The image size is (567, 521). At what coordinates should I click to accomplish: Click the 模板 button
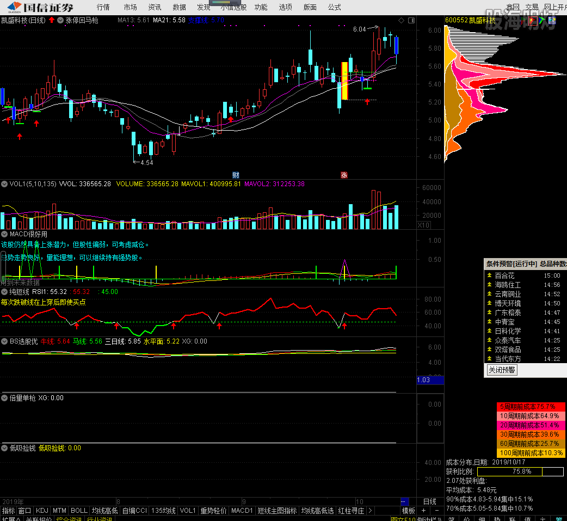[x=409, y=511]
